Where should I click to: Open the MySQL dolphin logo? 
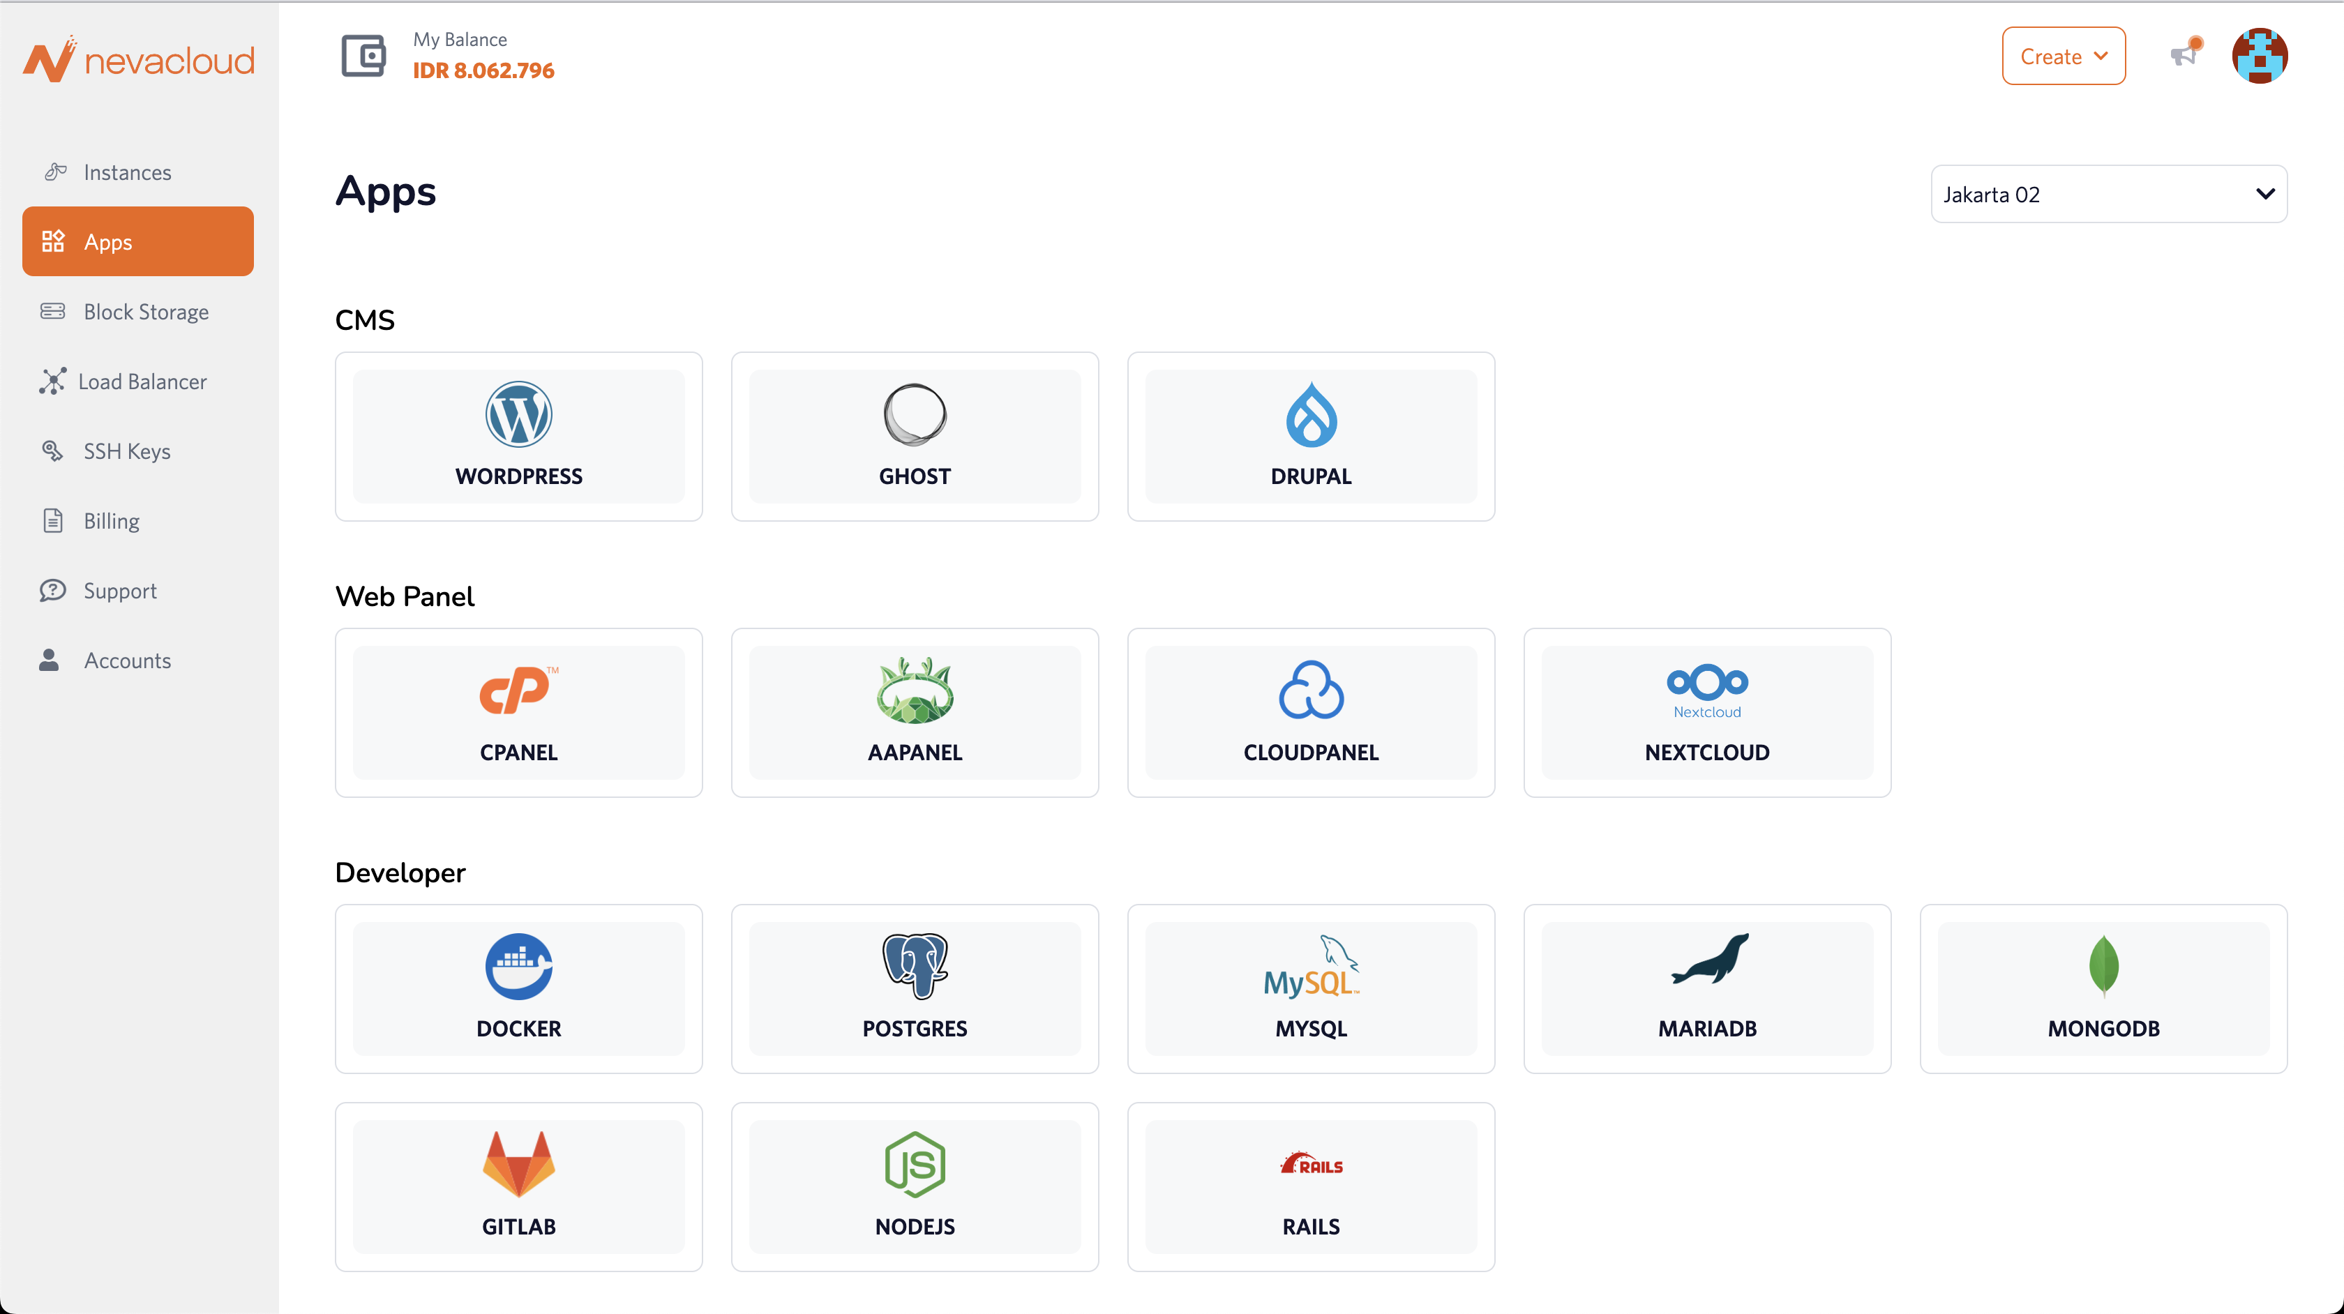click(x=1312, y=967)
